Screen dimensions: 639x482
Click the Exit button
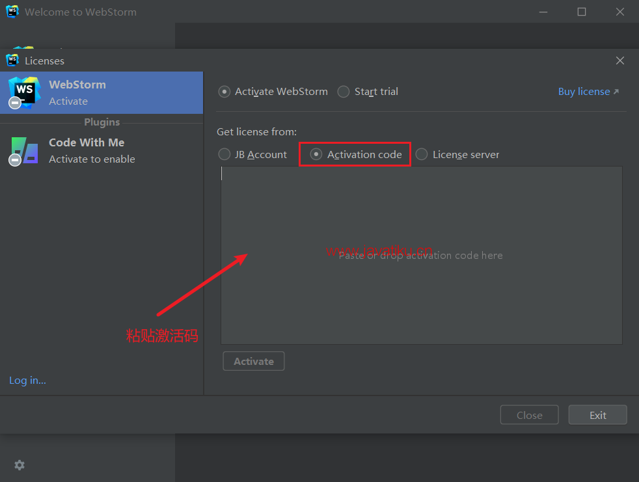(x=597, y=415)
